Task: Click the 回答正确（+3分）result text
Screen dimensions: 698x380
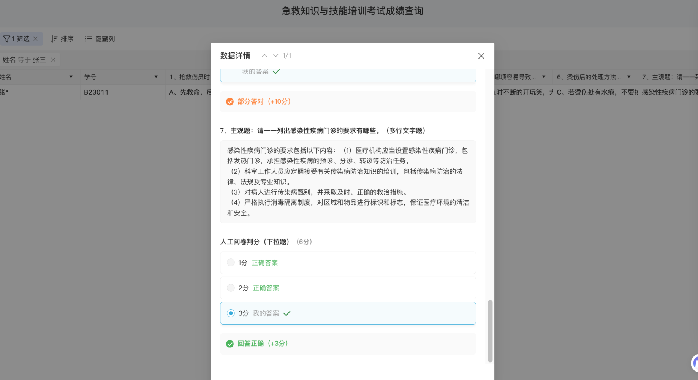Action: [x=263, y=344]
